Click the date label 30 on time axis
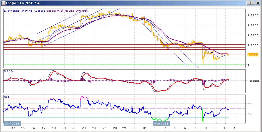Image resolution: width=262 pixels, height=132 pixels. click(134, 128)
